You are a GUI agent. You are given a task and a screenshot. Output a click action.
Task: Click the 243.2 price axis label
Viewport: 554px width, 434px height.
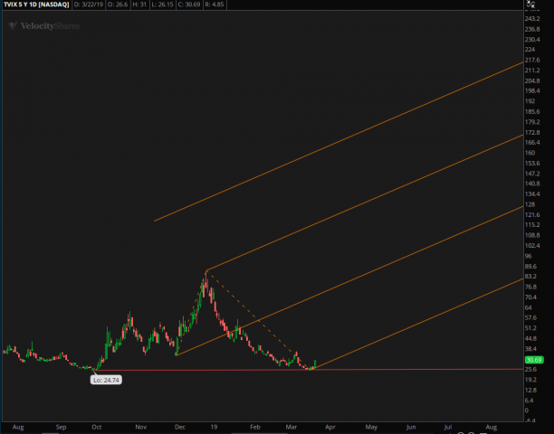532,19
